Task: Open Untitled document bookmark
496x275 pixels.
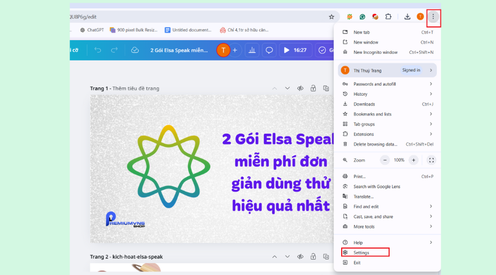Action: click(188, 30)
